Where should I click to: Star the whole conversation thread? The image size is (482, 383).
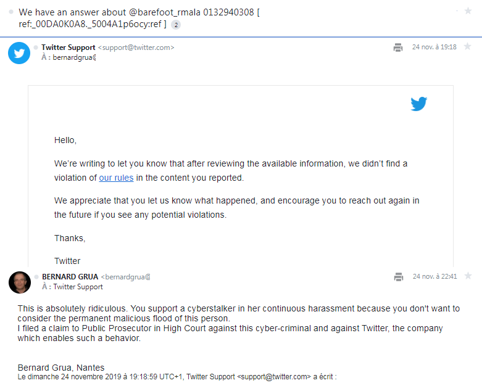[x=467, y=12]
